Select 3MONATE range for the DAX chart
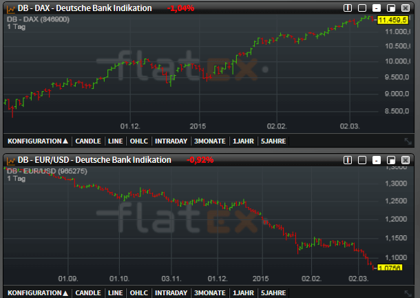Screen dimensions: 420x298 210,141
